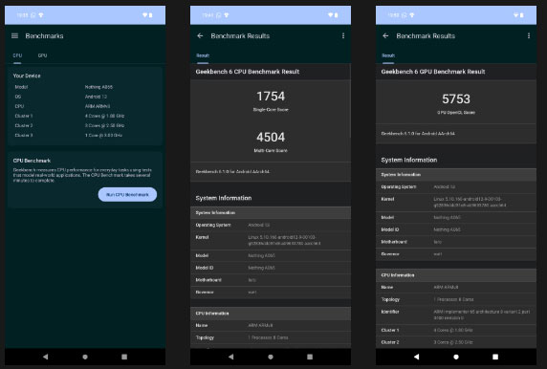547x369 pixels.
Task: Click Cluster 3 row on Benchmarks screen
Action: [85, 136]
